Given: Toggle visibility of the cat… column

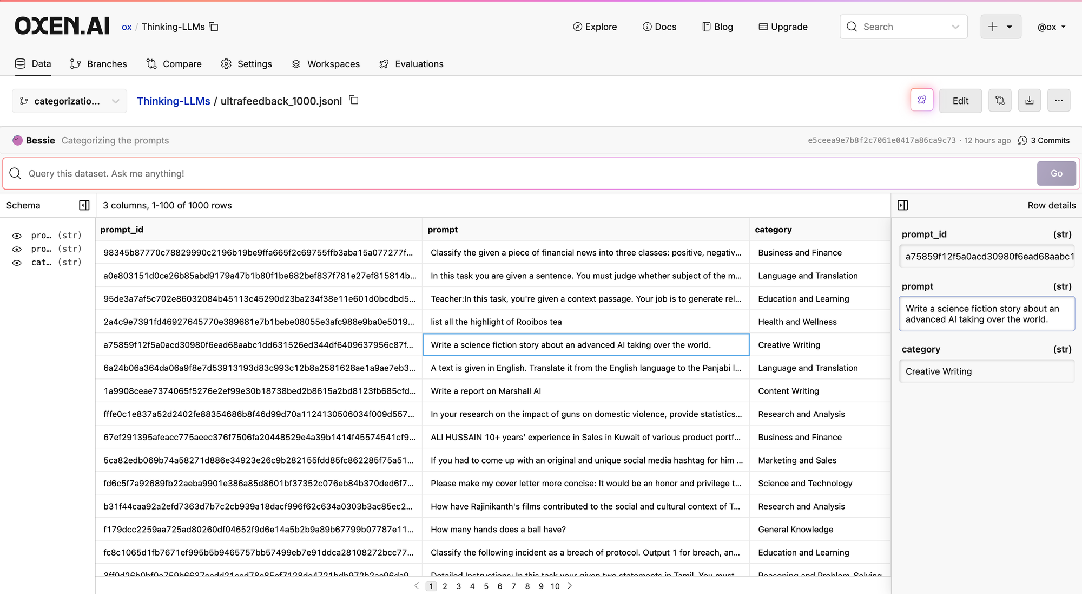Looking at the screenshot, I should [x=17, y=263].
